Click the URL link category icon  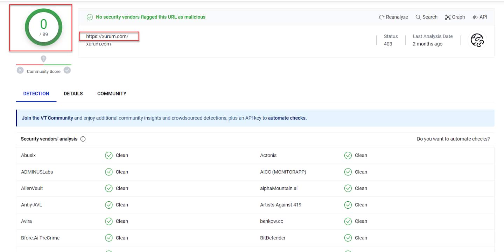click(477, 40)
